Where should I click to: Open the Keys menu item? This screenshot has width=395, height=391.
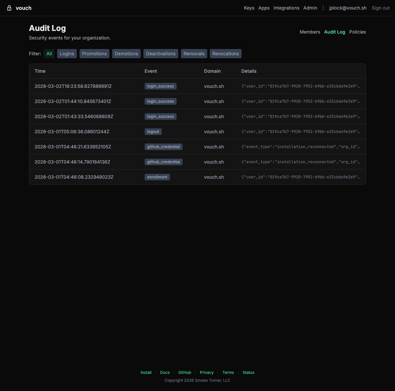pyautogui.click(x=249, y=8)
